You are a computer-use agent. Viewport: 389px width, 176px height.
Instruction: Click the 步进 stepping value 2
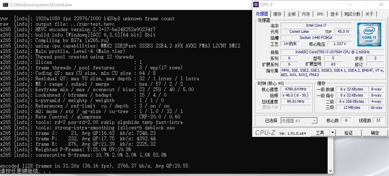375,58
